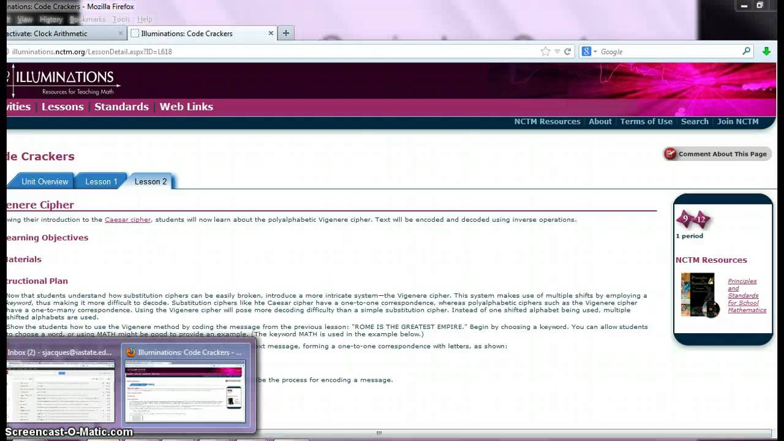Screen dimensions: 784x441
Task: Go to the Standards section
Action: [x=121, y=107]
